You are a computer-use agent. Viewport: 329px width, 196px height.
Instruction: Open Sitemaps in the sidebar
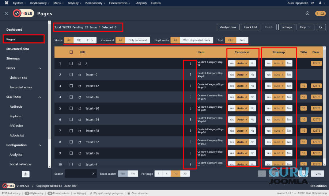(13, 59)
